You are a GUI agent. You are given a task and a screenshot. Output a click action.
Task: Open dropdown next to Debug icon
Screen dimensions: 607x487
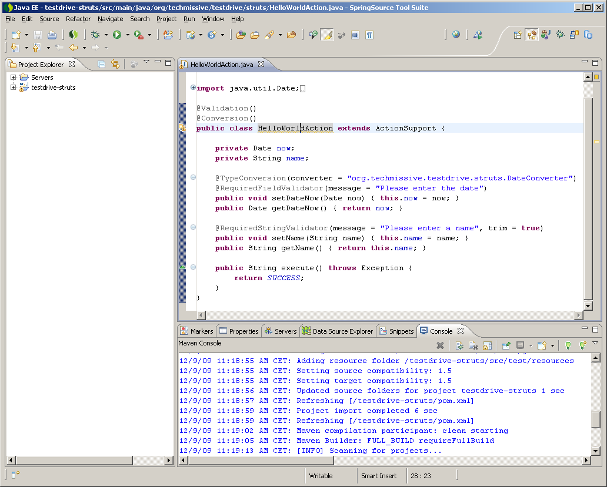[106, 35]
